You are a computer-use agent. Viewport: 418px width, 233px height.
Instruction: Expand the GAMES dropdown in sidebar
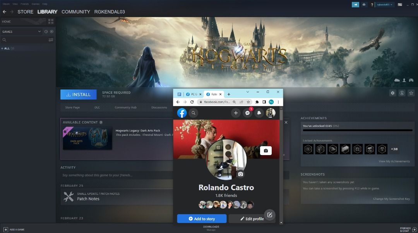tap(39, 32)
